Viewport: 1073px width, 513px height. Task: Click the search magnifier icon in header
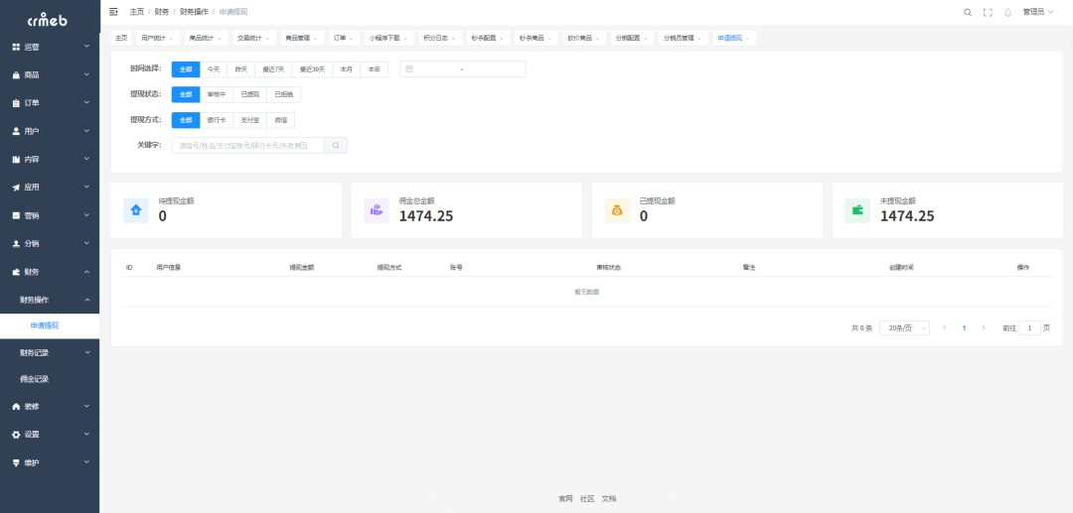[968, 12]
